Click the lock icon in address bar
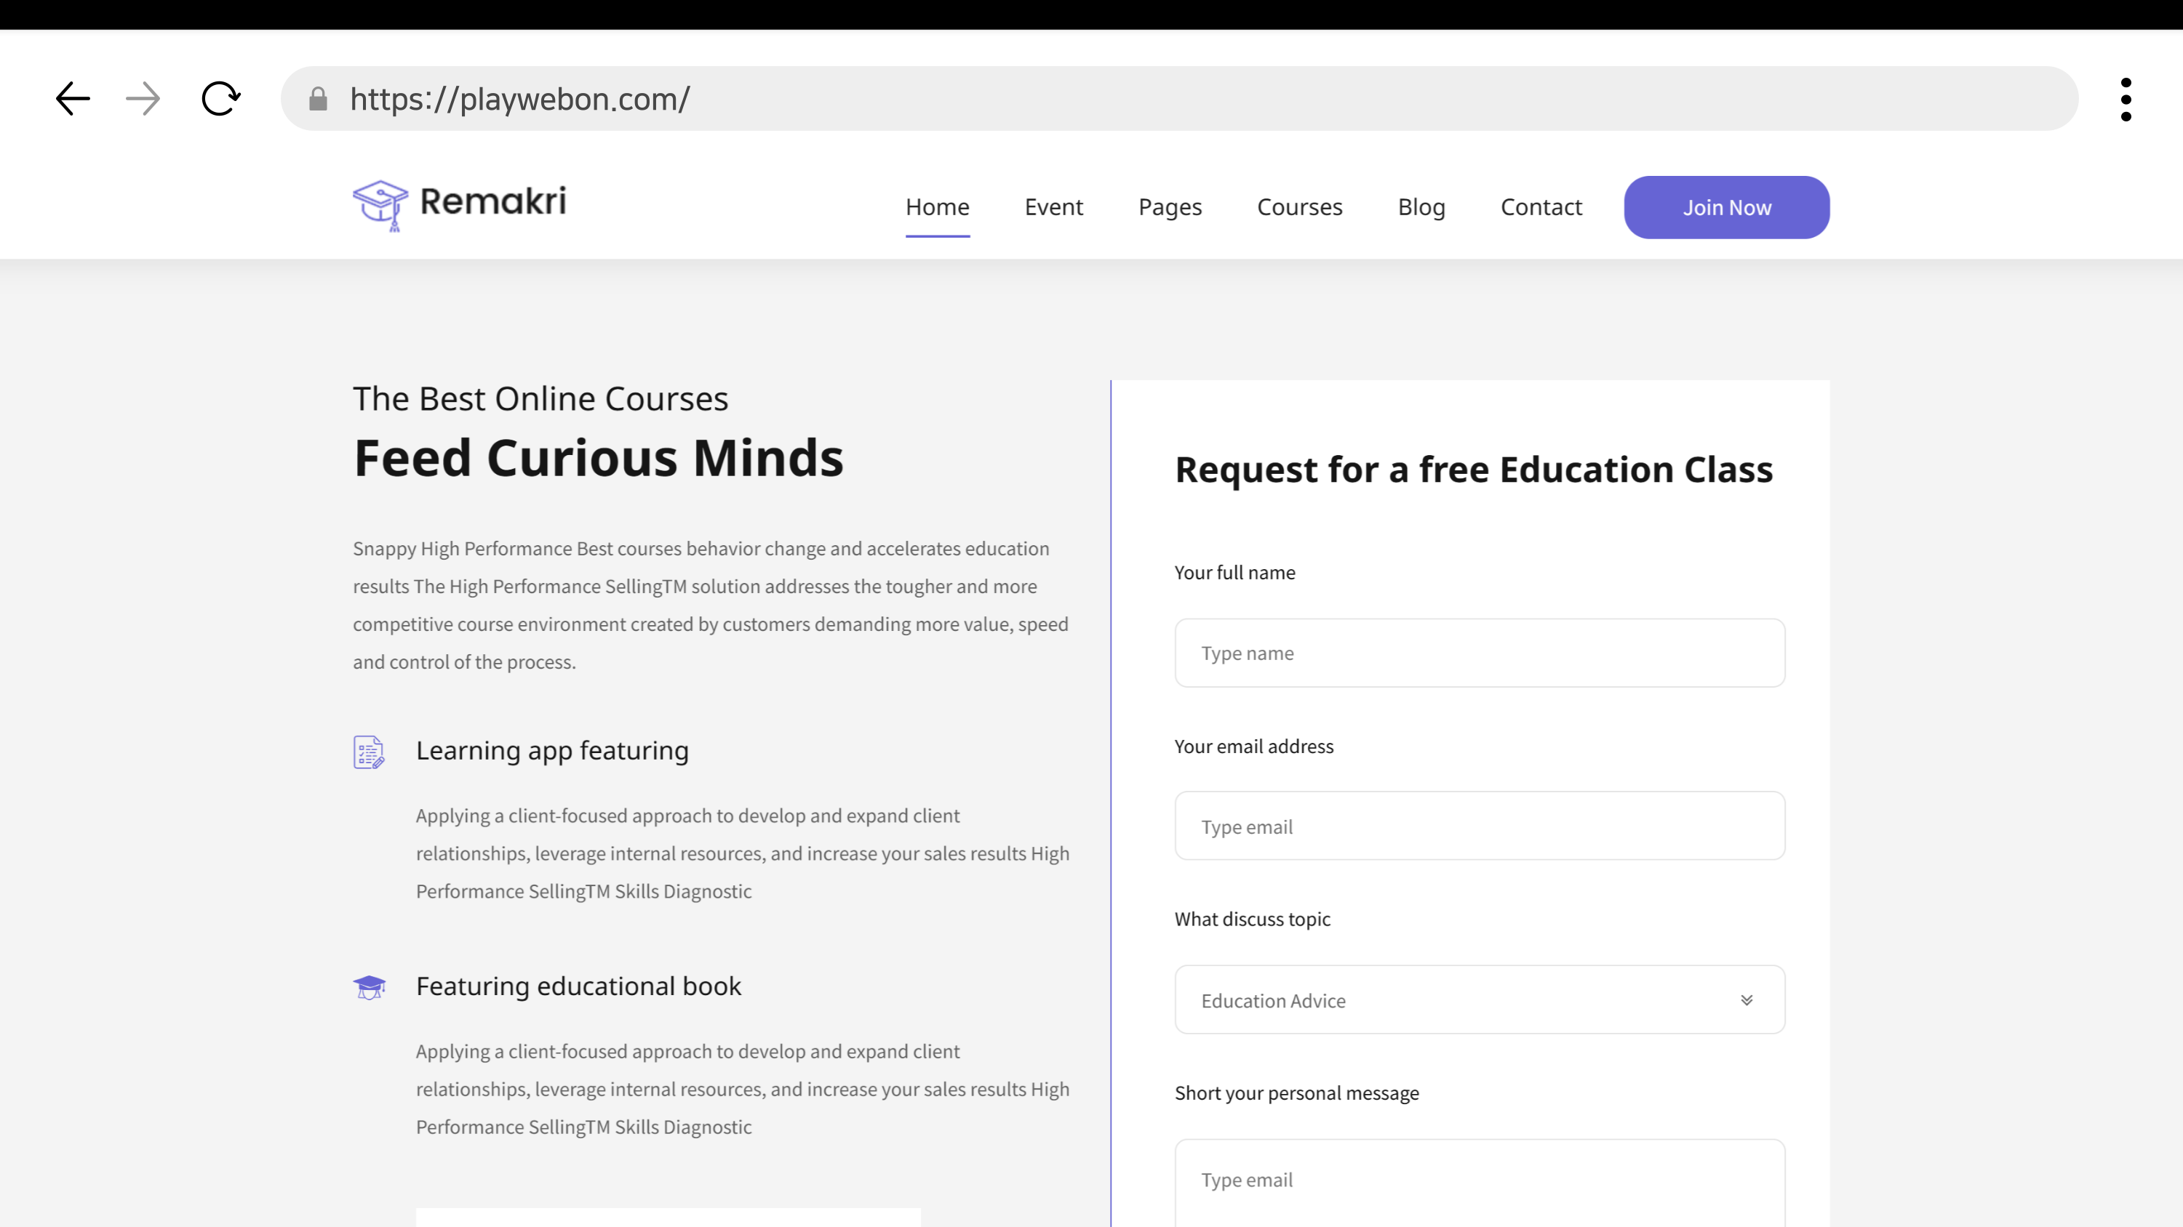The image size is (2183, 1227). click(318, 99)
